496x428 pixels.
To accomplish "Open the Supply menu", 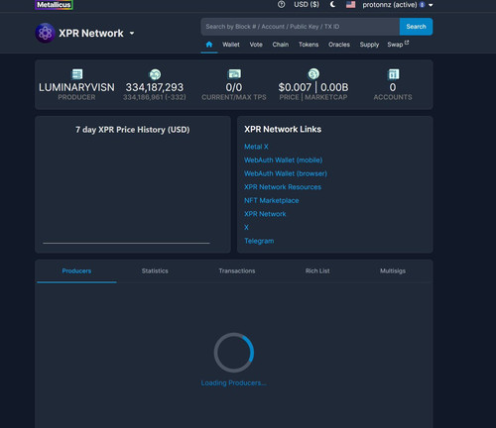I will 369,45.
